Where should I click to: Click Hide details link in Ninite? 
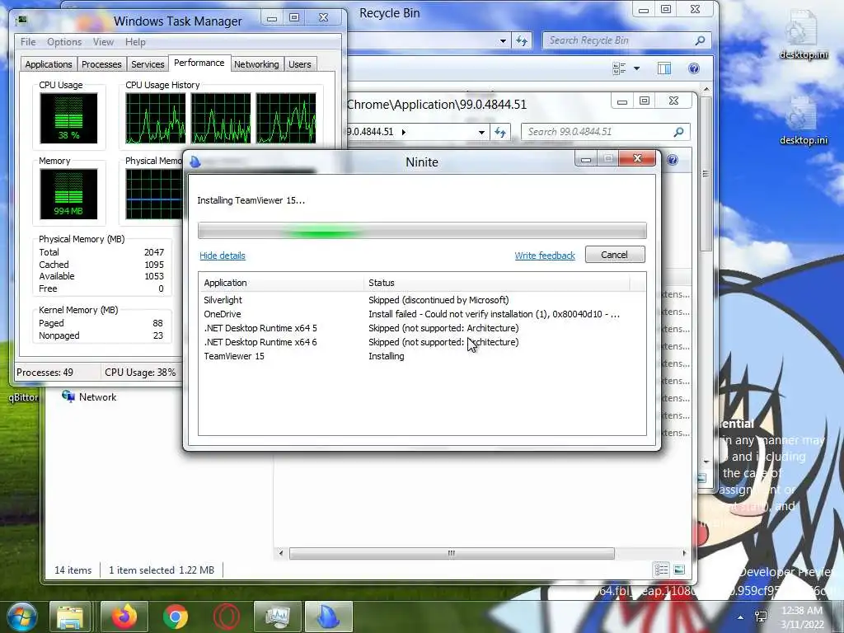[x=223, y=256]
